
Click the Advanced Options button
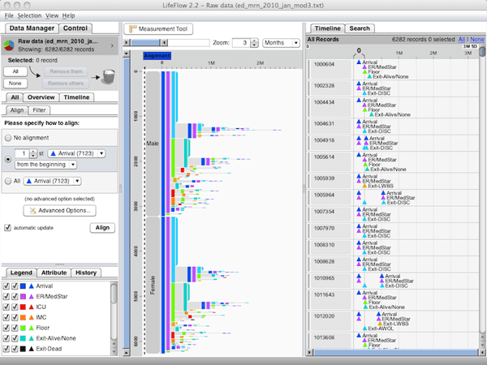click(59, 210)
